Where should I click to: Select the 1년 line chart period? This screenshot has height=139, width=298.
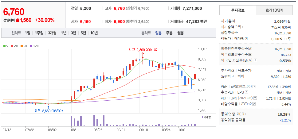[64, 33]
